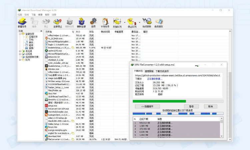Viewport: 250px width, 150px height.
Task: Expand the 队列 tree node
Action: click(x=20, y=60)
